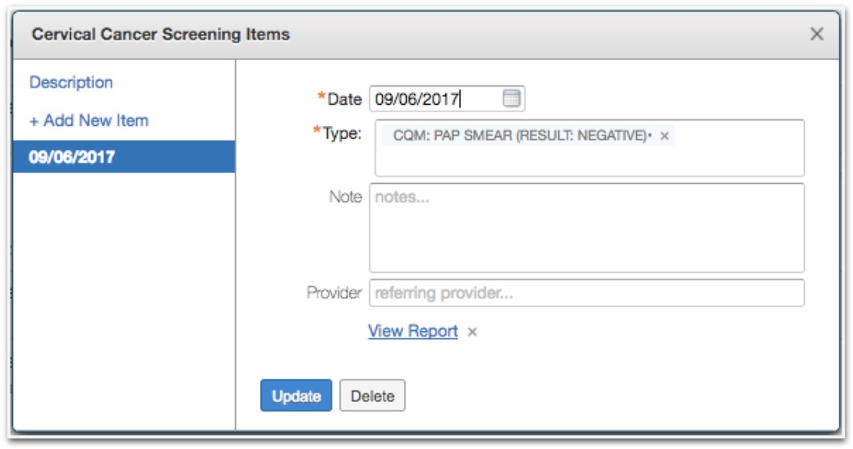This screenshot has height=449, width=853.
Task: Click the Type field label
Action: click(x=341, y=133)
